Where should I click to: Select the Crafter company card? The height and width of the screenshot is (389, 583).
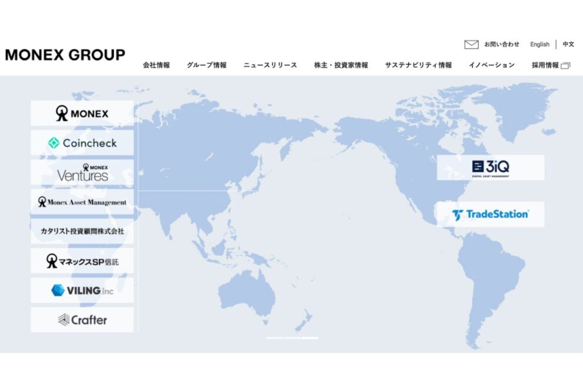(82, 320)
